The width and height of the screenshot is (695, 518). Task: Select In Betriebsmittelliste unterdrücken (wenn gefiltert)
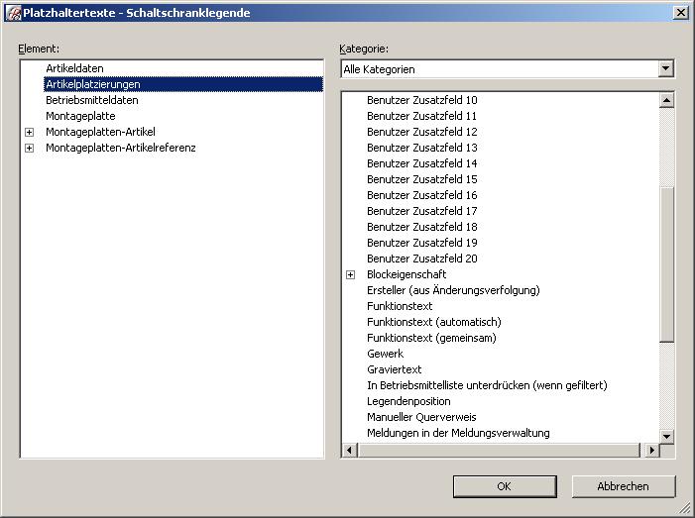coord(487,385)
